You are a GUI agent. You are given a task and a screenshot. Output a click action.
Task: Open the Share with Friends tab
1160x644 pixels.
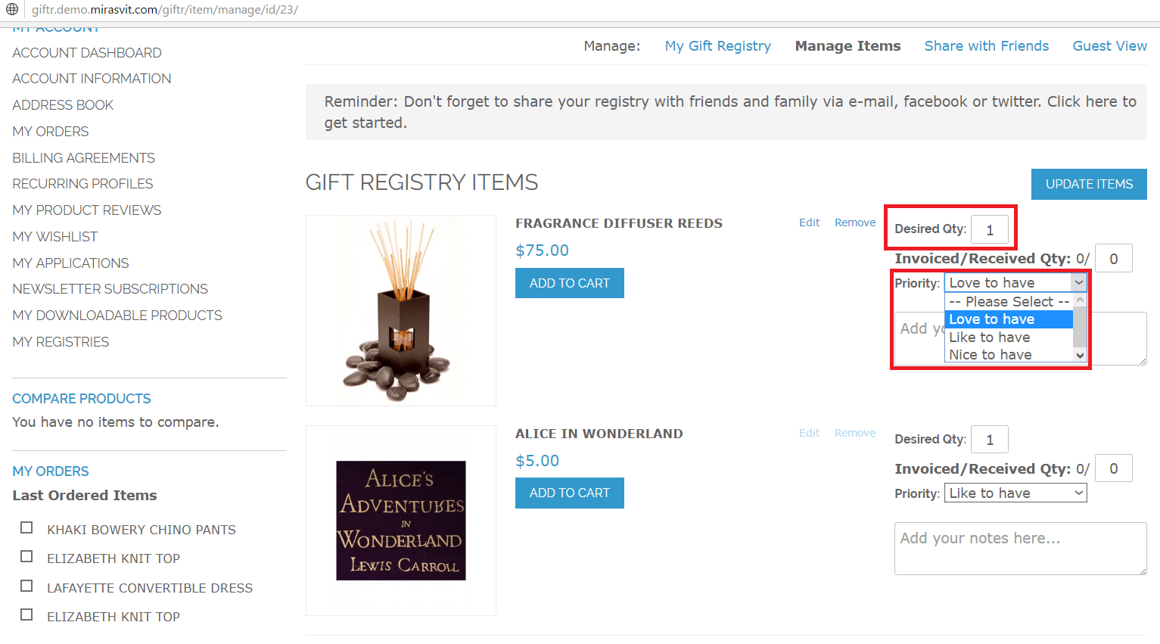[x=986, y=46]
